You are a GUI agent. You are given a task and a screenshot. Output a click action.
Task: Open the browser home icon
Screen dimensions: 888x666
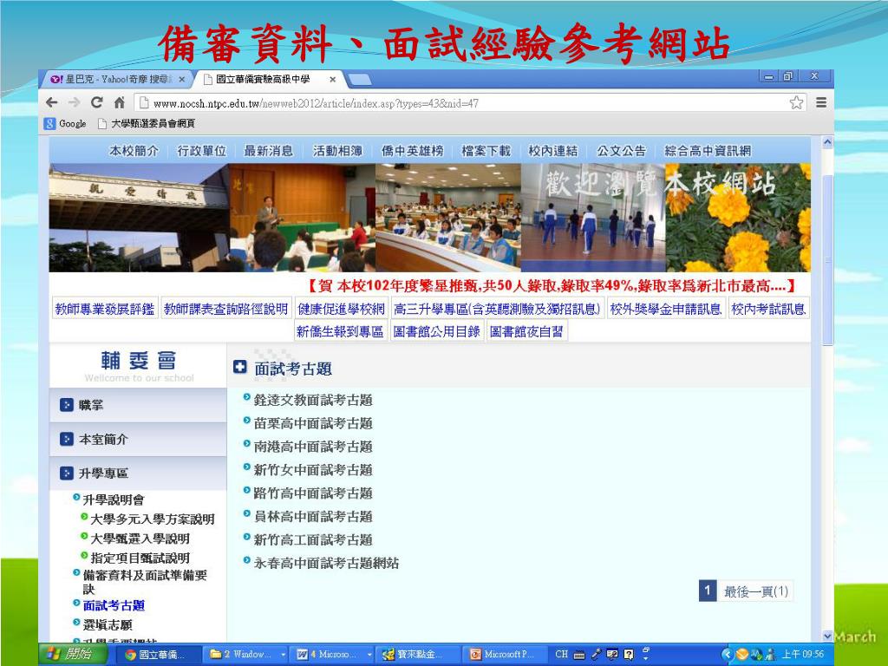click(119, 102)
